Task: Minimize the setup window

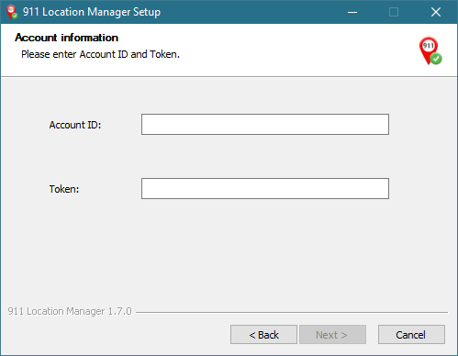Action: pyautogui.click(x=352, y=12)
